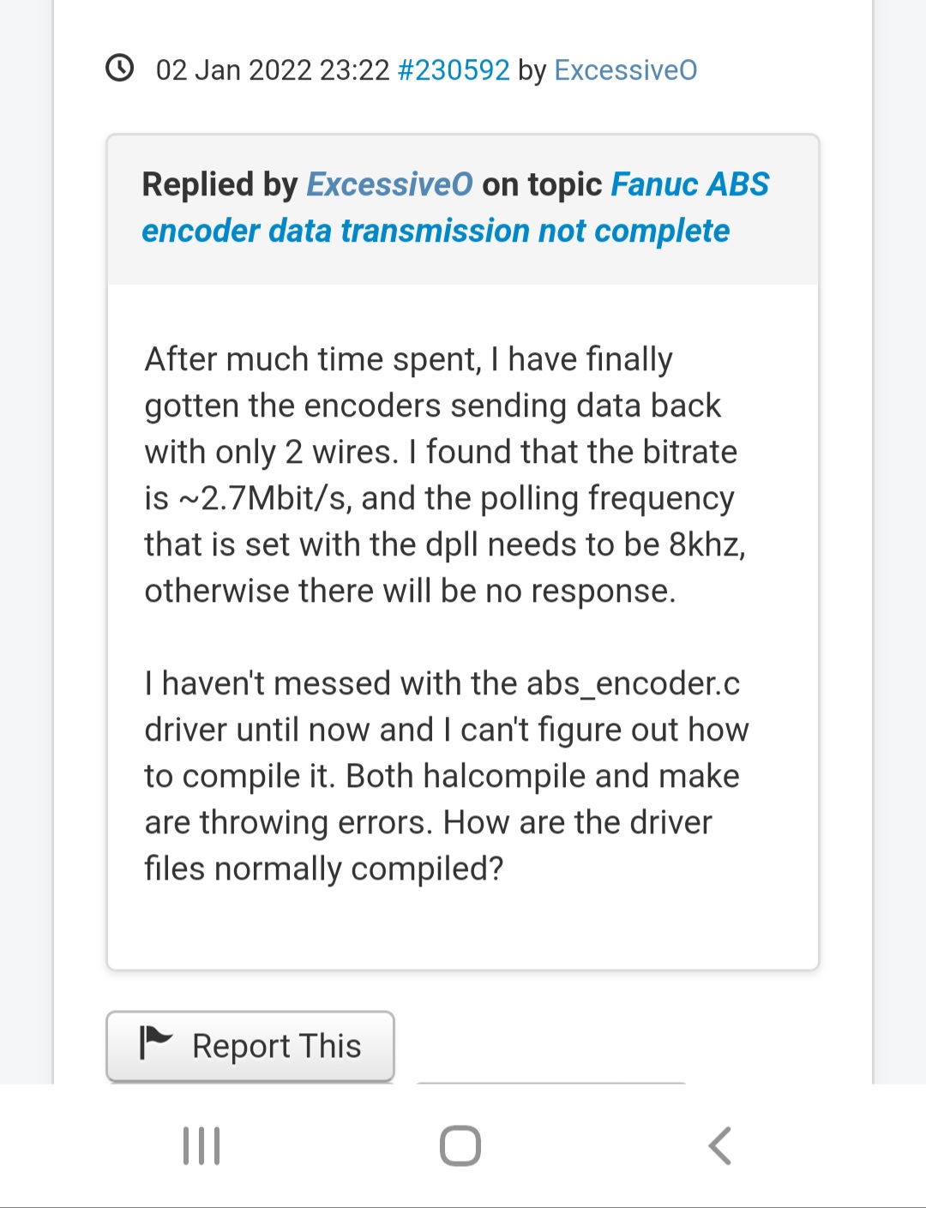Open post number #230592 link
This screenshot has height=1208, width=926.
454,70
